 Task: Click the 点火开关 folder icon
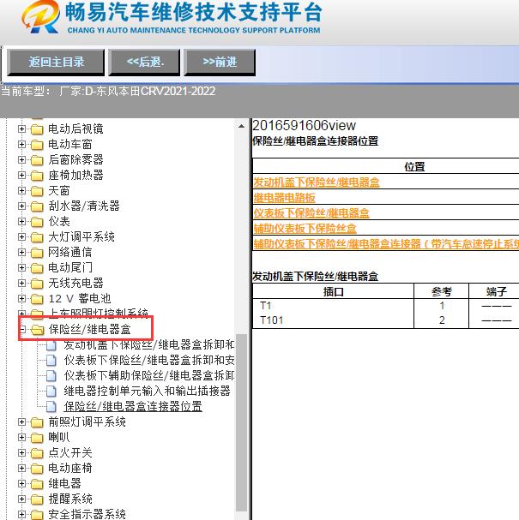click(x=37, y=453)
